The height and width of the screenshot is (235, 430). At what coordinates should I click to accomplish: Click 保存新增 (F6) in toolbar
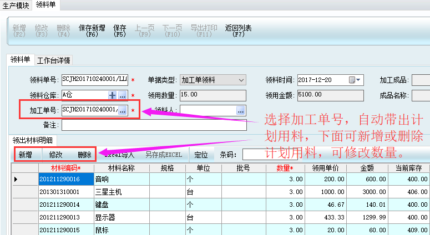[x=92, y=30]
